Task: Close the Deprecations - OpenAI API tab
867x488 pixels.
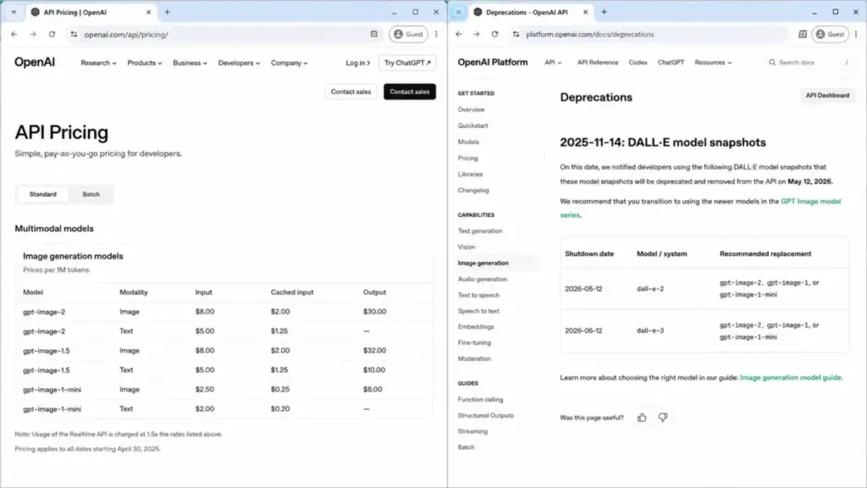Action: pyautogui.click(x=585, y=12)
